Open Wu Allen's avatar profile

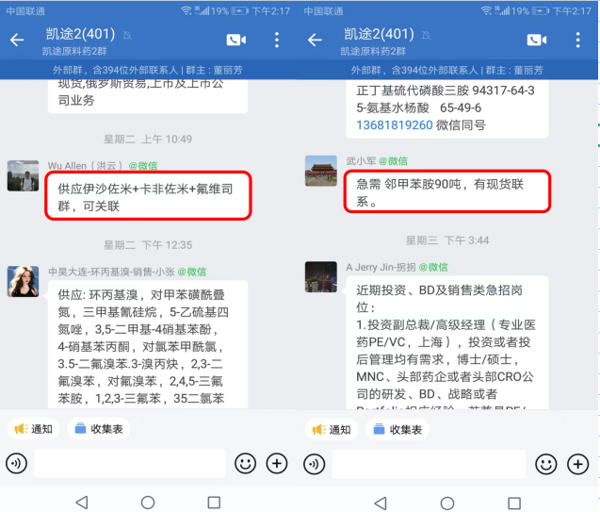point(23,175)
